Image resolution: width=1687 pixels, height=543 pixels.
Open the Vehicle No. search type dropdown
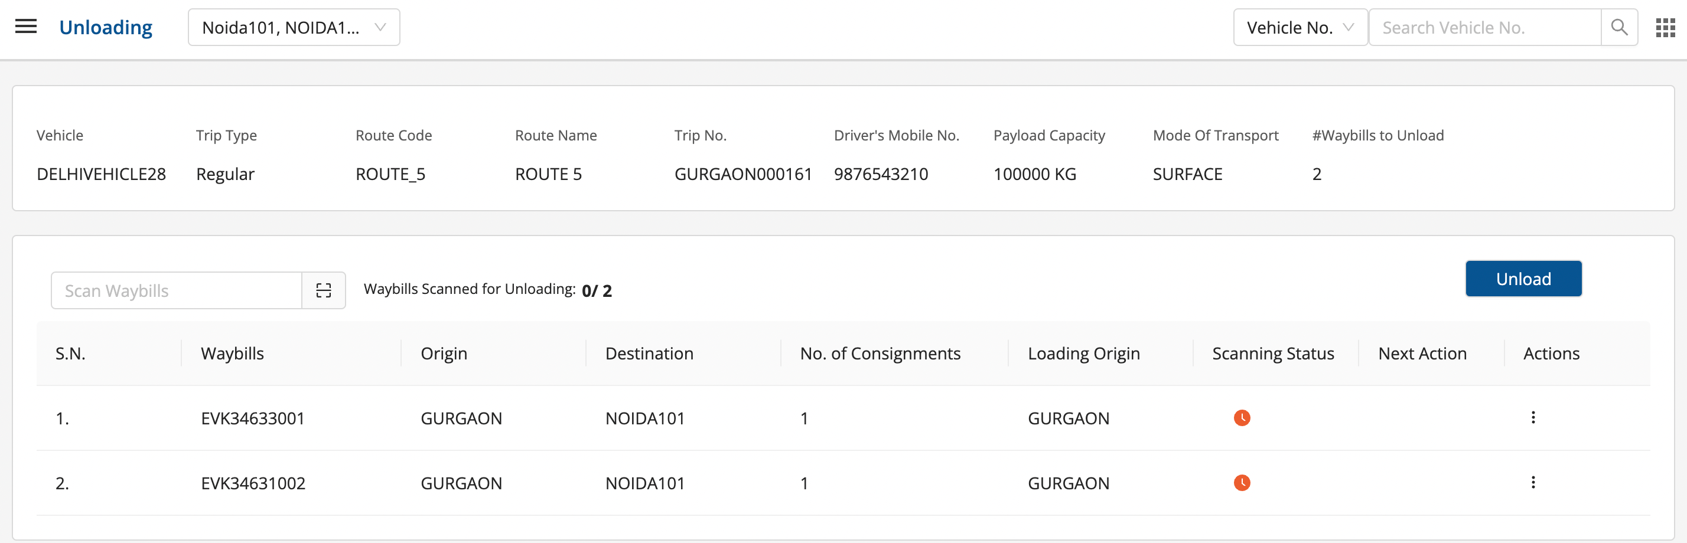click(x=1300, y=28)
